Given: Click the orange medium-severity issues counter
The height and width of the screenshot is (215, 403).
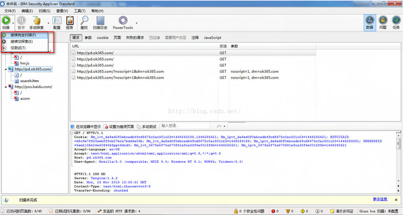Looking at the screenshot, I should pos(289,211).
